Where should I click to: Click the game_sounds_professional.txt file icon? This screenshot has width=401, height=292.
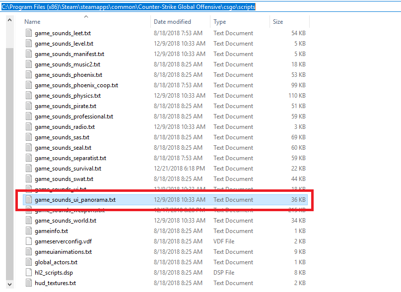point(29,116)
